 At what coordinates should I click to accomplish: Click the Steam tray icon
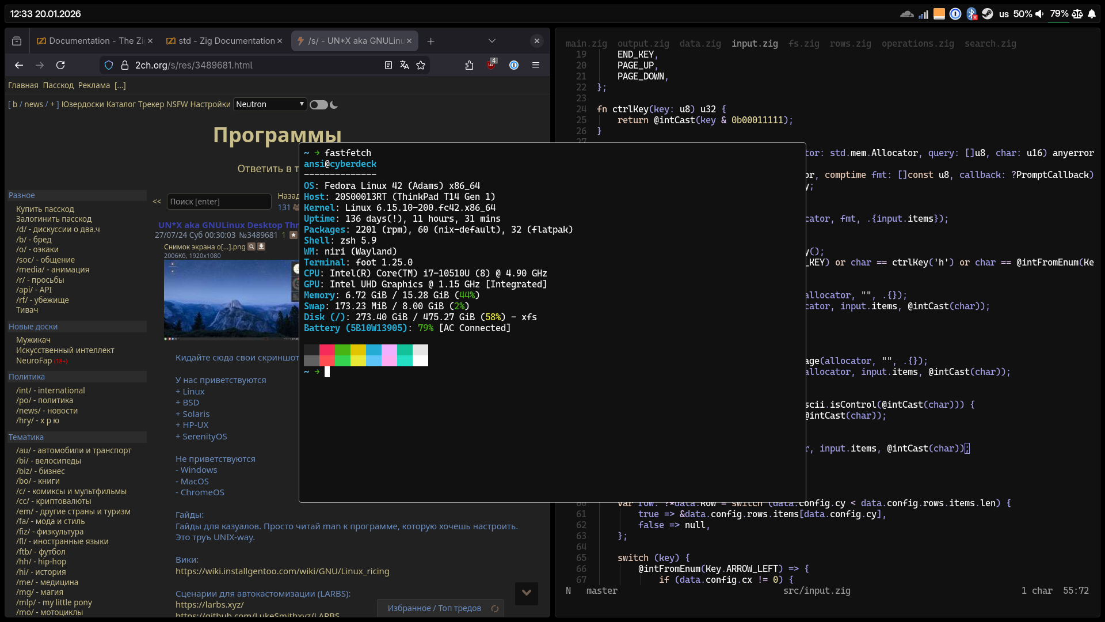988,14
